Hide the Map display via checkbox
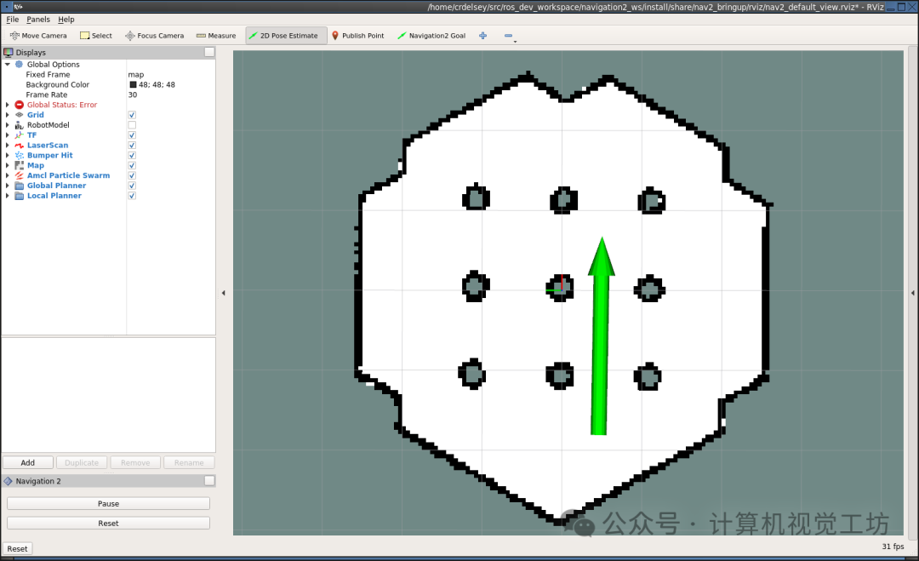This screenshot has height=561, width=919. (132, 165)
